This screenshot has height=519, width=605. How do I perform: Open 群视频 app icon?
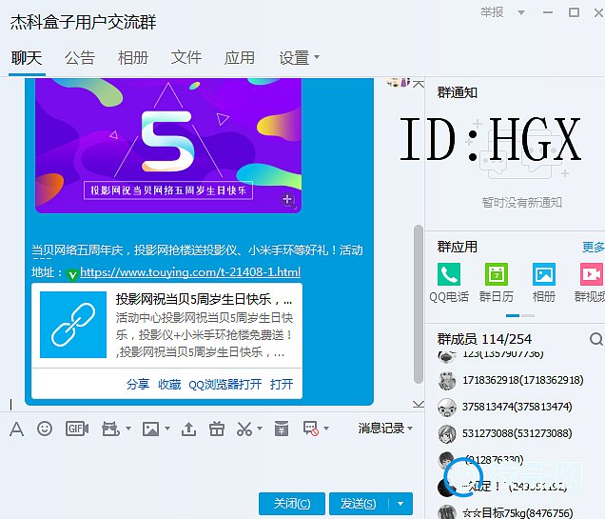591,282
